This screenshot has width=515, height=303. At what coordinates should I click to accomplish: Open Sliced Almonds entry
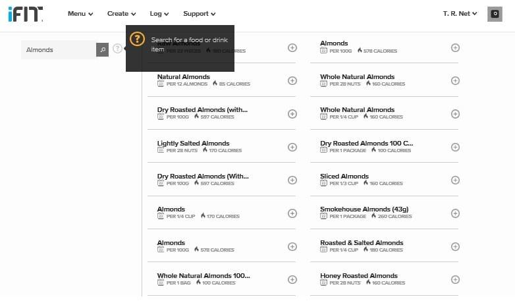click(344, 176)
